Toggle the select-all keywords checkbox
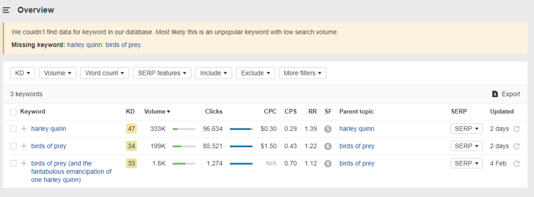The image size is (534, 197). [x=13, y=112]
